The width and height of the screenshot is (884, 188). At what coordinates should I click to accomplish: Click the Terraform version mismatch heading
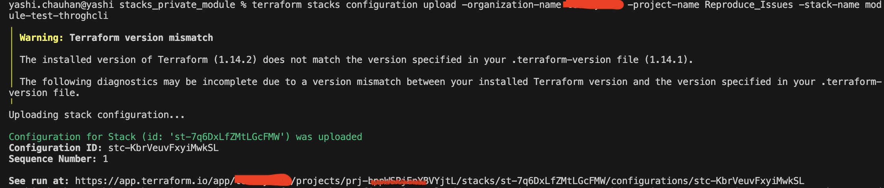pos(141,38)
